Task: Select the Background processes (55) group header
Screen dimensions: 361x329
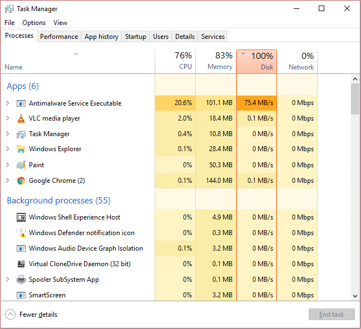Action: 59,201
